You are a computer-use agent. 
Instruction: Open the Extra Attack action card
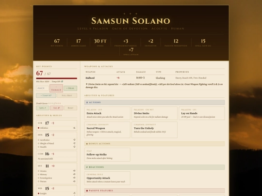tap(107, 113)
